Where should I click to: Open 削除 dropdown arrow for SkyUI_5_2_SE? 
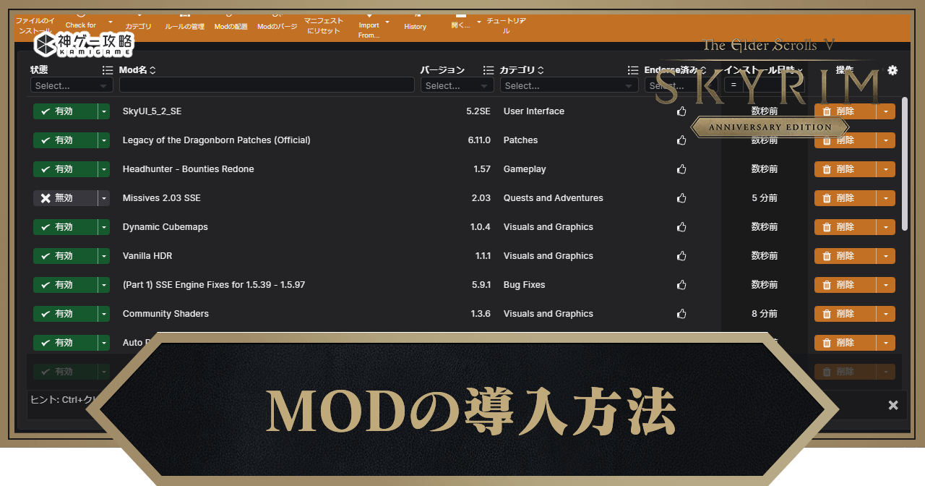(886, 111)
